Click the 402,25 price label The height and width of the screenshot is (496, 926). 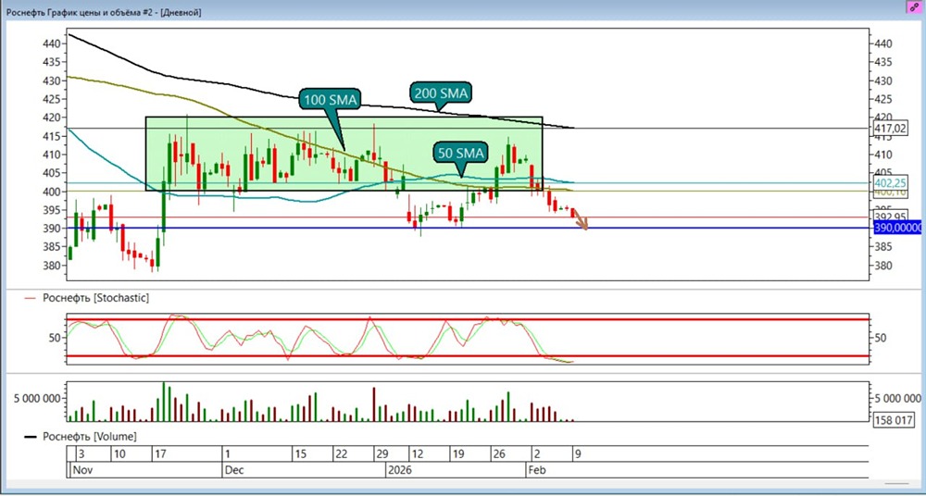(891, 183)
